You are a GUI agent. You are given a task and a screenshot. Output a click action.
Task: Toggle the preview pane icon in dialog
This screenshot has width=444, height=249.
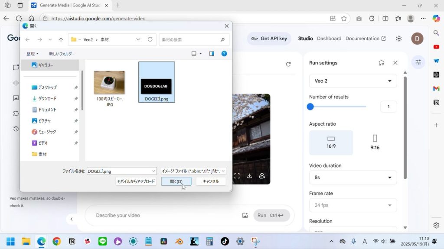[x=212, y=54]
